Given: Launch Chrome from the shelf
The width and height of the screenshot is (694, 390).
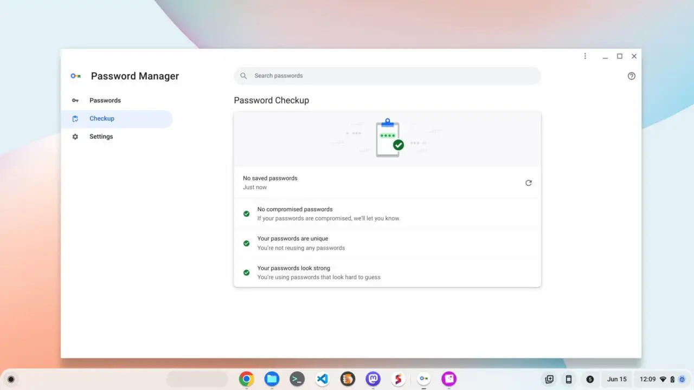Looking at the screenshot, I should (x=247, y=379).
